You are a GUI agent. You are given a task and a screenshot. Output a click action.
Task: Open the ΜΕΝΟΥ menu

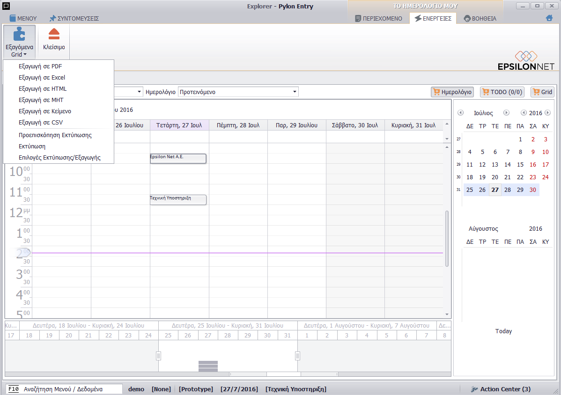(x=23, y=18)
